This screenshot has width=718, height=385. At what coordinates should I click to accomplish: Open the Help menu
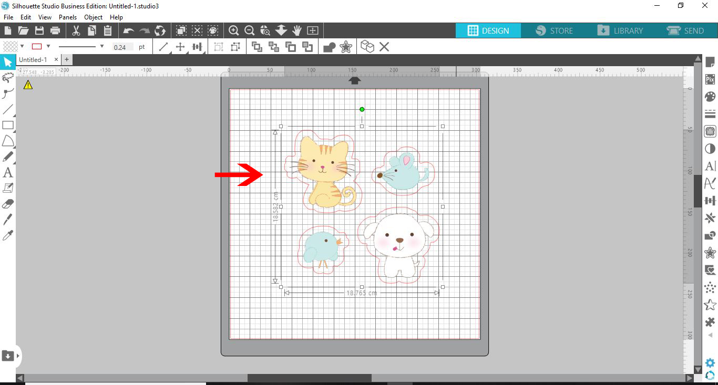coord(116,17)
